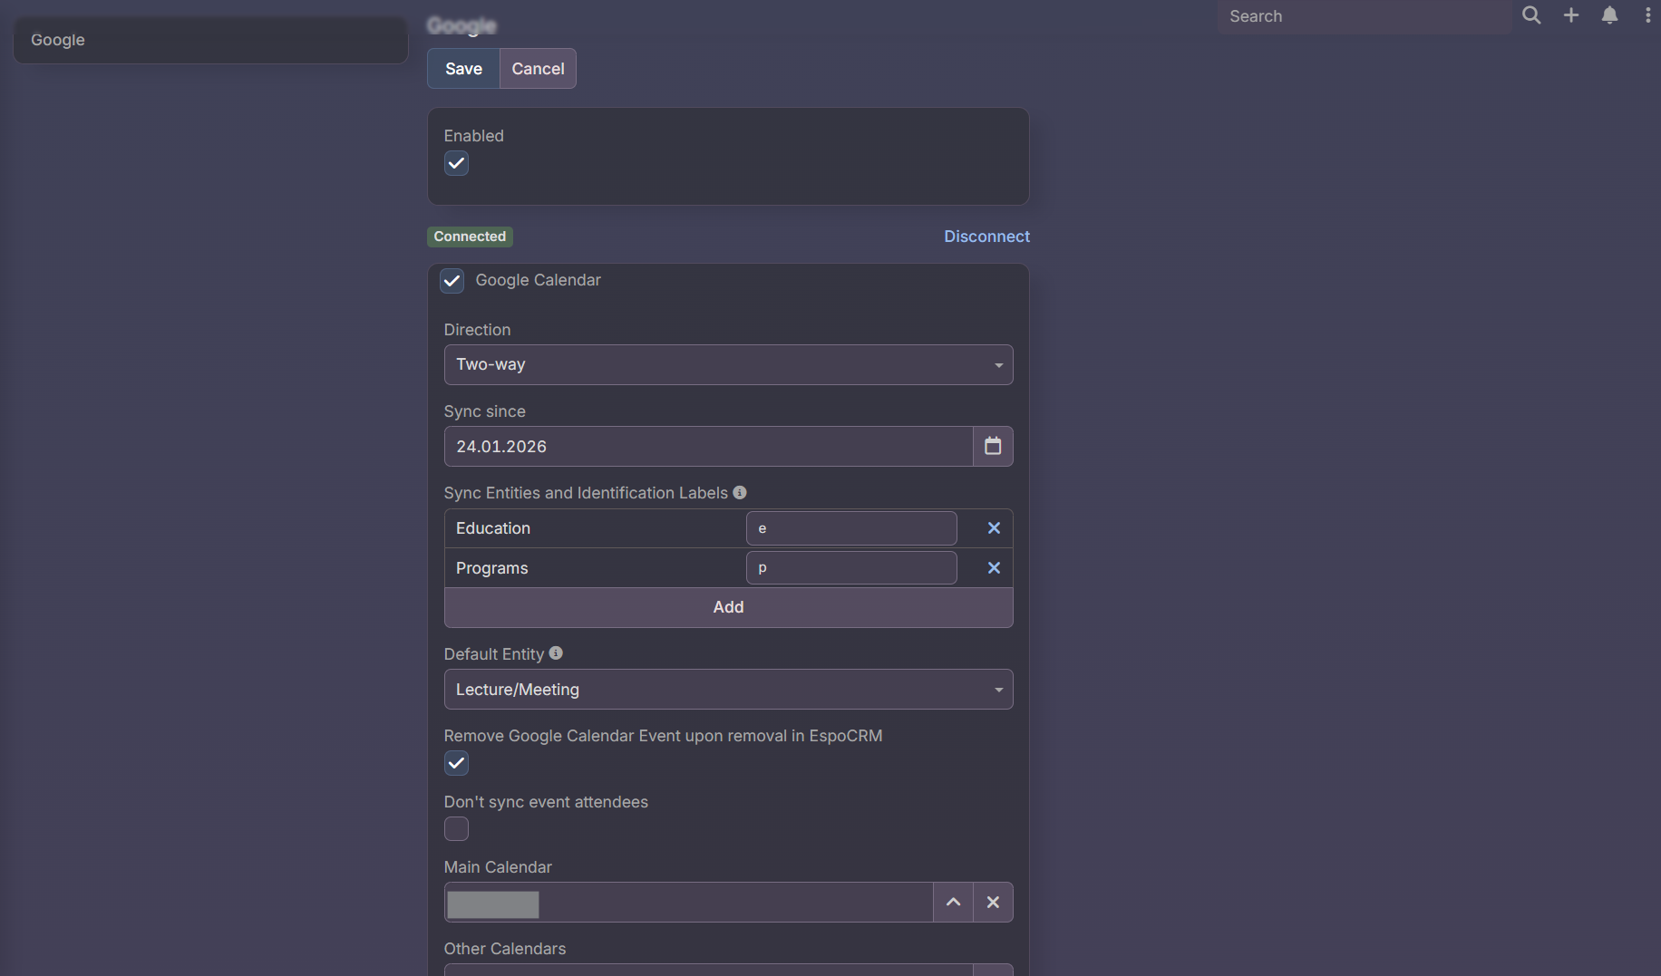This screenshot has width=1661, height=976.
Task: Click the Connected status badge
Action: [470, 237]
